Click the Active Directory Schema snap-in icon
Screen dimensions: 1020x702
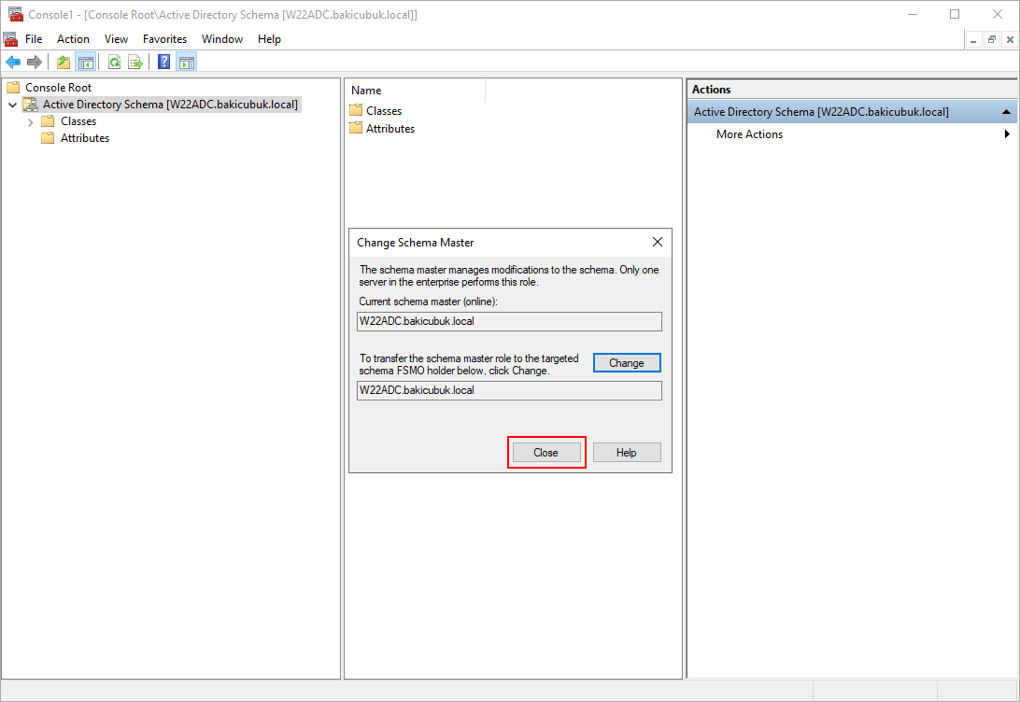tap(31, 104)
